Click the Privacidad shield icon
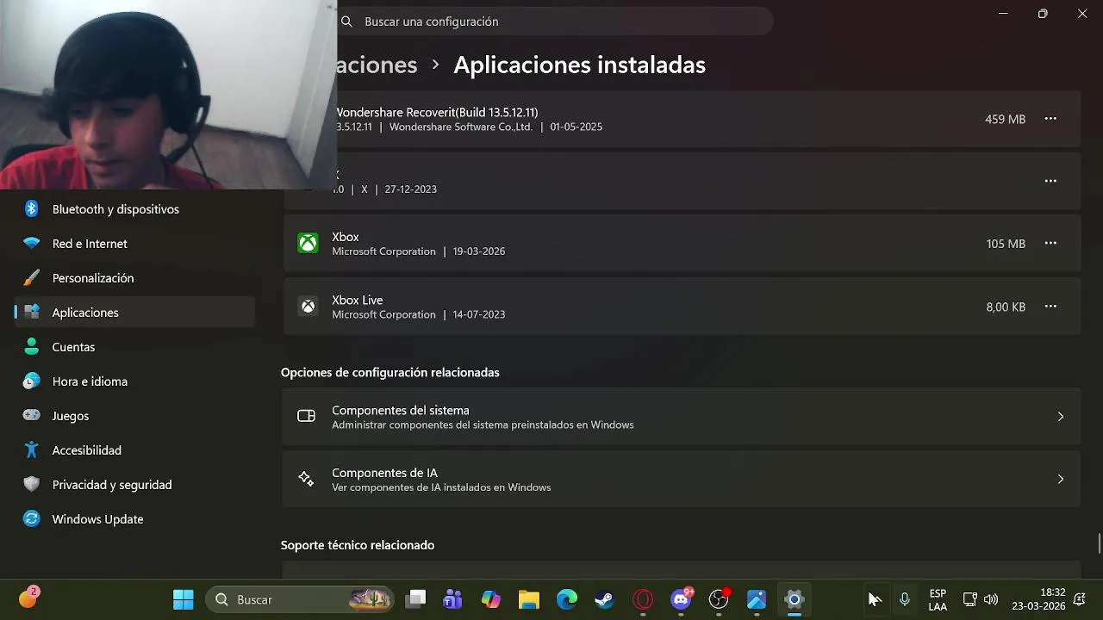Image resolution: width=1103 pixels, height=620 pixels. 32,485
